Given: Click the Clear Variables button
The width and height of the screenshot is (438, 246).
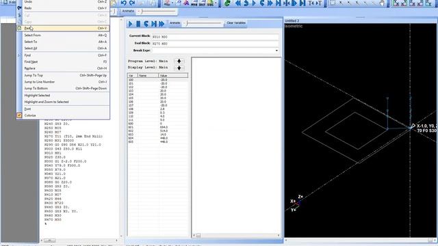Looking at the screenshot, I should (x=236, y=23).
